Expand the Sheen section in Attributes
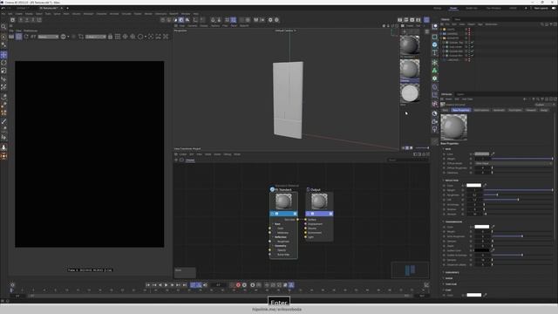This screenshot has height=314, width=558. [x=444, y=278]
